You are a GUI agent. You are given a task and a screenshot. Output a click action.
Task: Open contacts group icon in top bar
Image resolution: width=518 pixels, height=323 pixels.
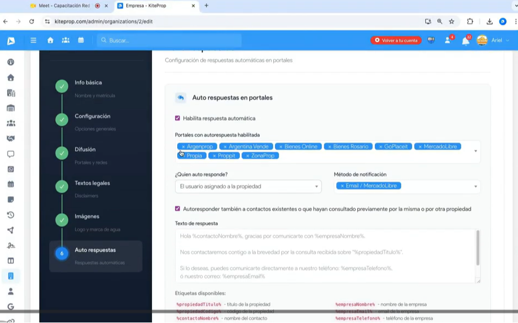click(66, 40)
